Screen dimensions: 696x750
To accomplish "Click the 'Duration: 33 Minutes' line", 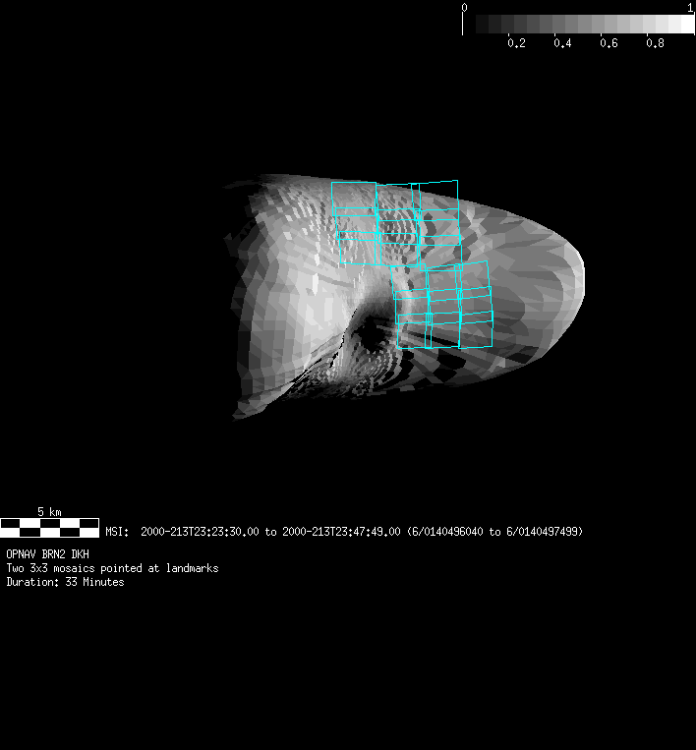I will 65,582.
